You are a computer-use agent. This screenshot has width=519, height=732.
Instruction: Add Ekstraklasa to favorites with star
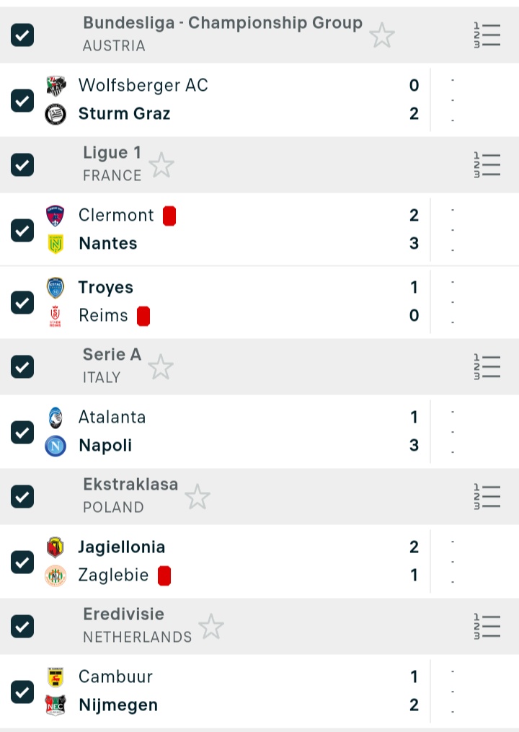(197, 497)
